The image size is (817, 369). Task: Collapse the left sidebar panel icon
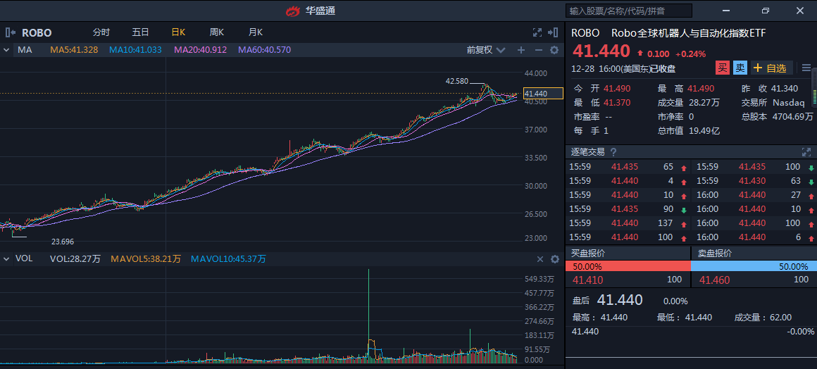click(x=10, y=32)
